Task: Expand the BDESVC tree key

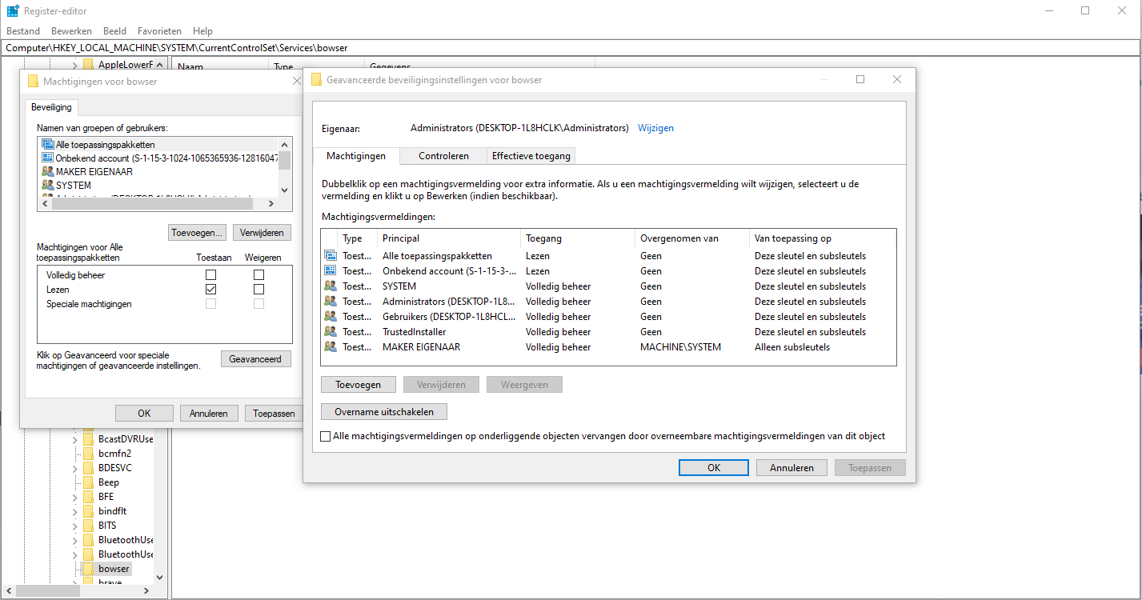Action: [75, 468]
